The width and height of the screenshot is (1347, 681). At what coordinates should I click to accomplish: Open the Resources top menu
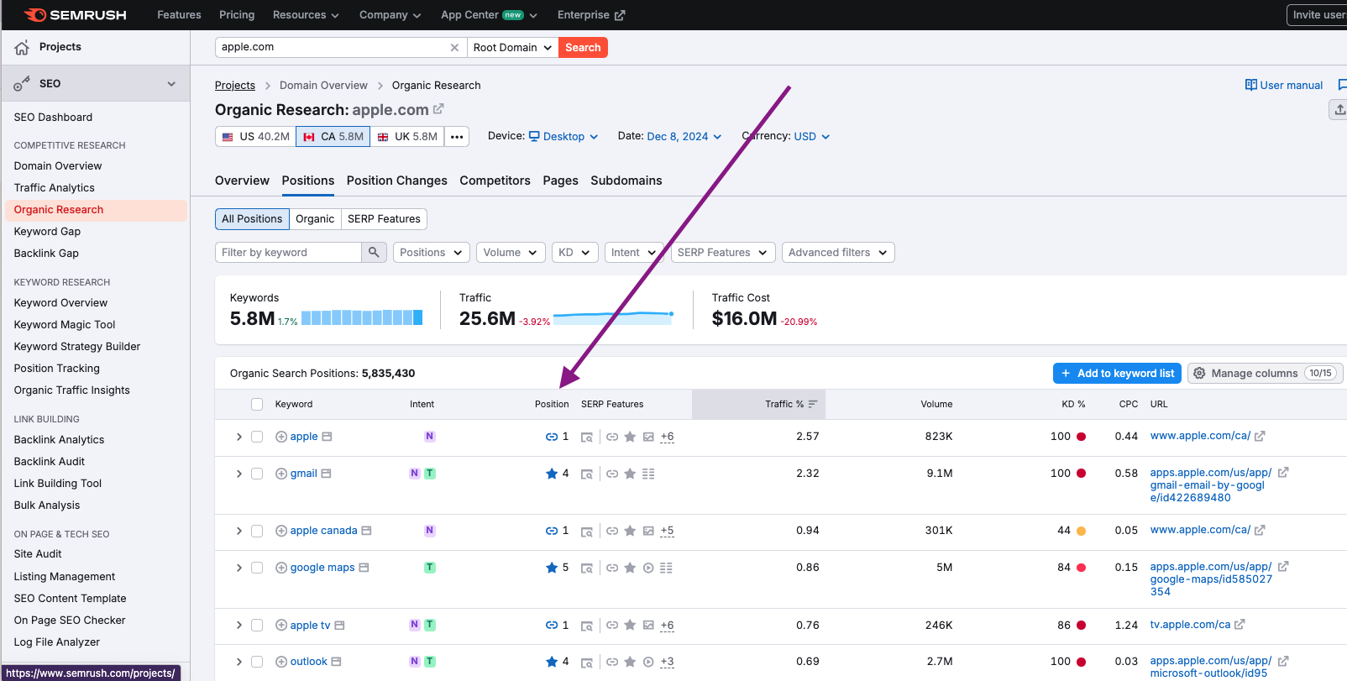pos(306,15)
